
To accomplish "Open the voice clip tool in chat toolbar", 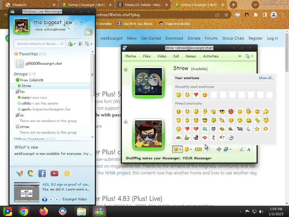I will click(x=207, y=149).
